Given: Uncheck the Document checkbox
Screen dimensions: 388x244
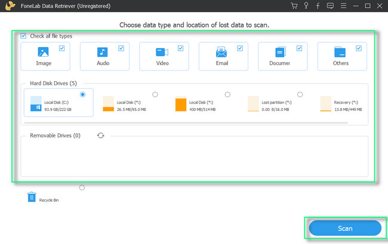Looking at the screenshot, I should point(300,48).
